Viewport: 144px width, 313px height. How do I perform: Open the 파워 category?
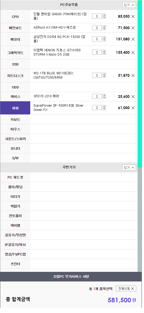click(x=15, y=108)
